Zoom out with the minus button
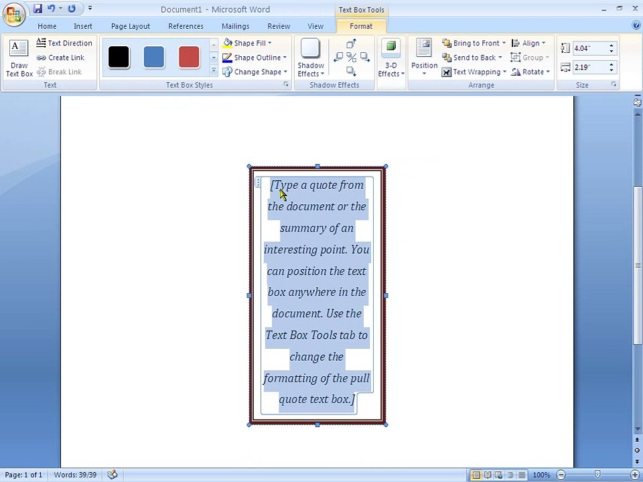 [561, 475]
